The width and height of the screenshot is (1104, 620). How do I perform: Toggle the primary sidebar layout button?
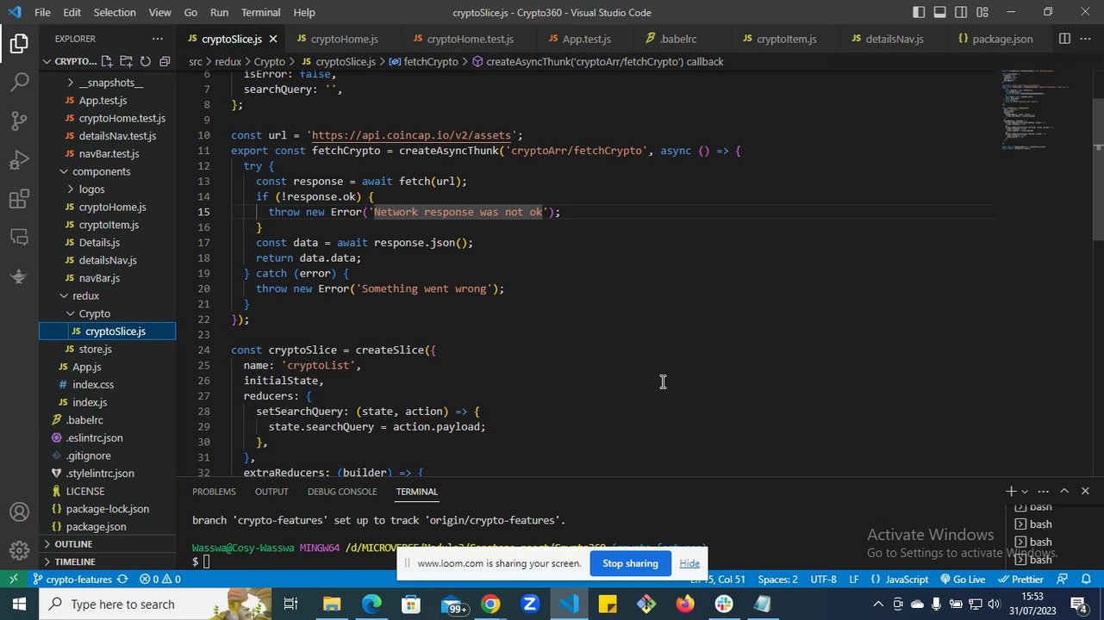click(919, 12)
